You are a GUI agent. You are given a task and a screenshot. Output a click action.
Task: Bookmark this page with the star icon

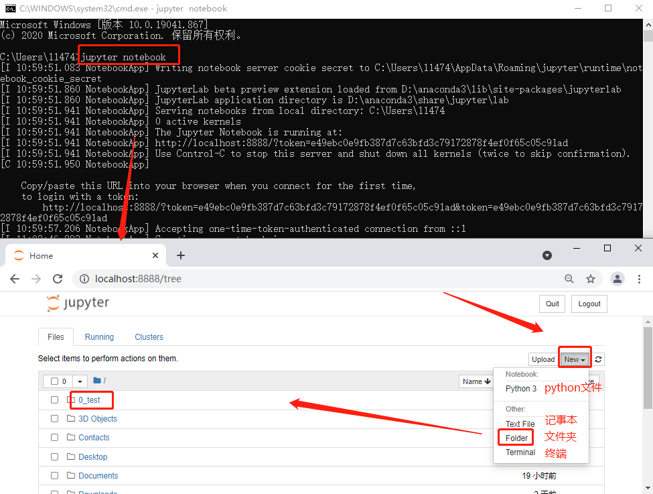[x=591, y=279]
